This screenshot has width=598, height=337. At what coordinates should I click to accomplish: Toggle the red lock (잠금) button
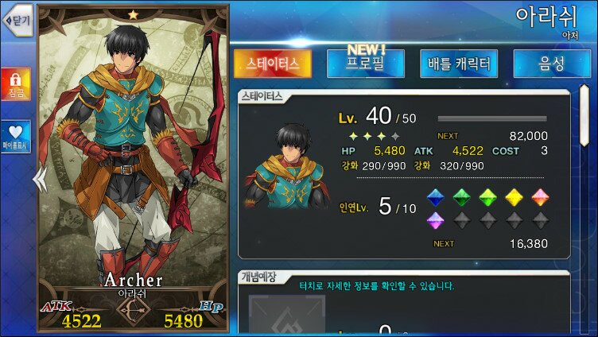pyautogui.click(x=16, y=84)
